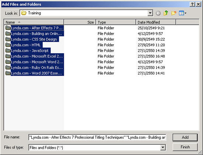Expand the Files of type dropdown

point(163,148)
